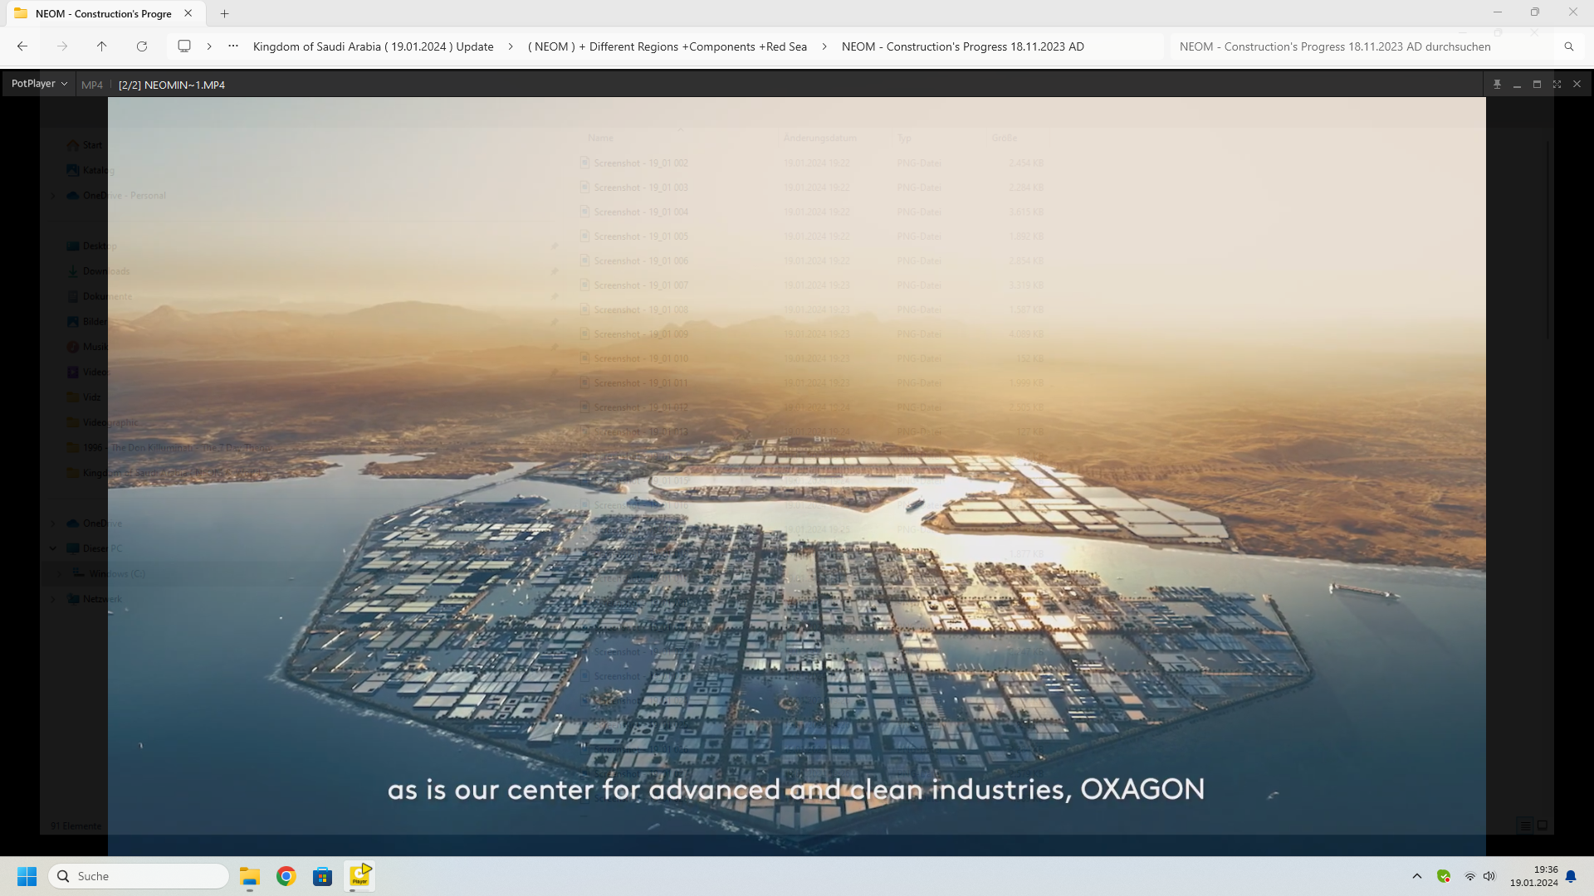Open clock and calendar showing 19:36
The image size is (1594, 896).
(x=1533, y=876)
